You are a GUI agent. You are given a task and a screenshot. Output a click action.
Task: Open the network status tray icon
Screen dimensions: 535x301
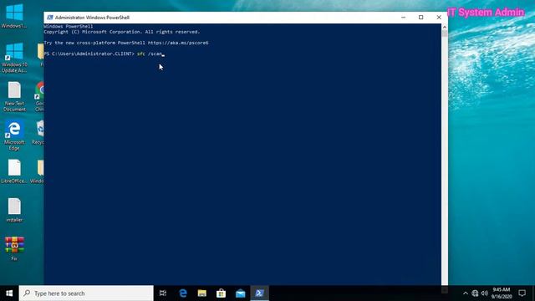click(x=475, y=293)
